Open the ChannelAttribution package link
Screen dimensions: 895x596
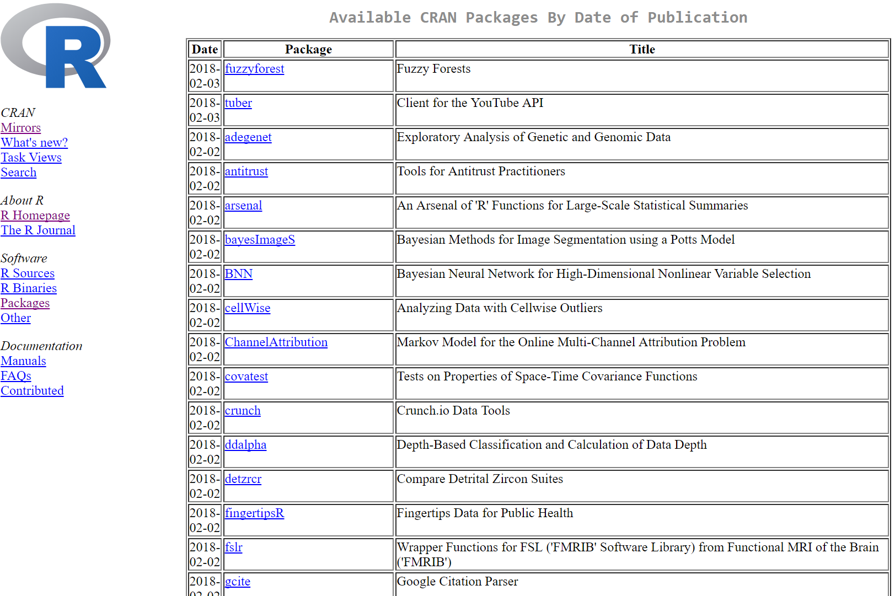click(276, 342)
